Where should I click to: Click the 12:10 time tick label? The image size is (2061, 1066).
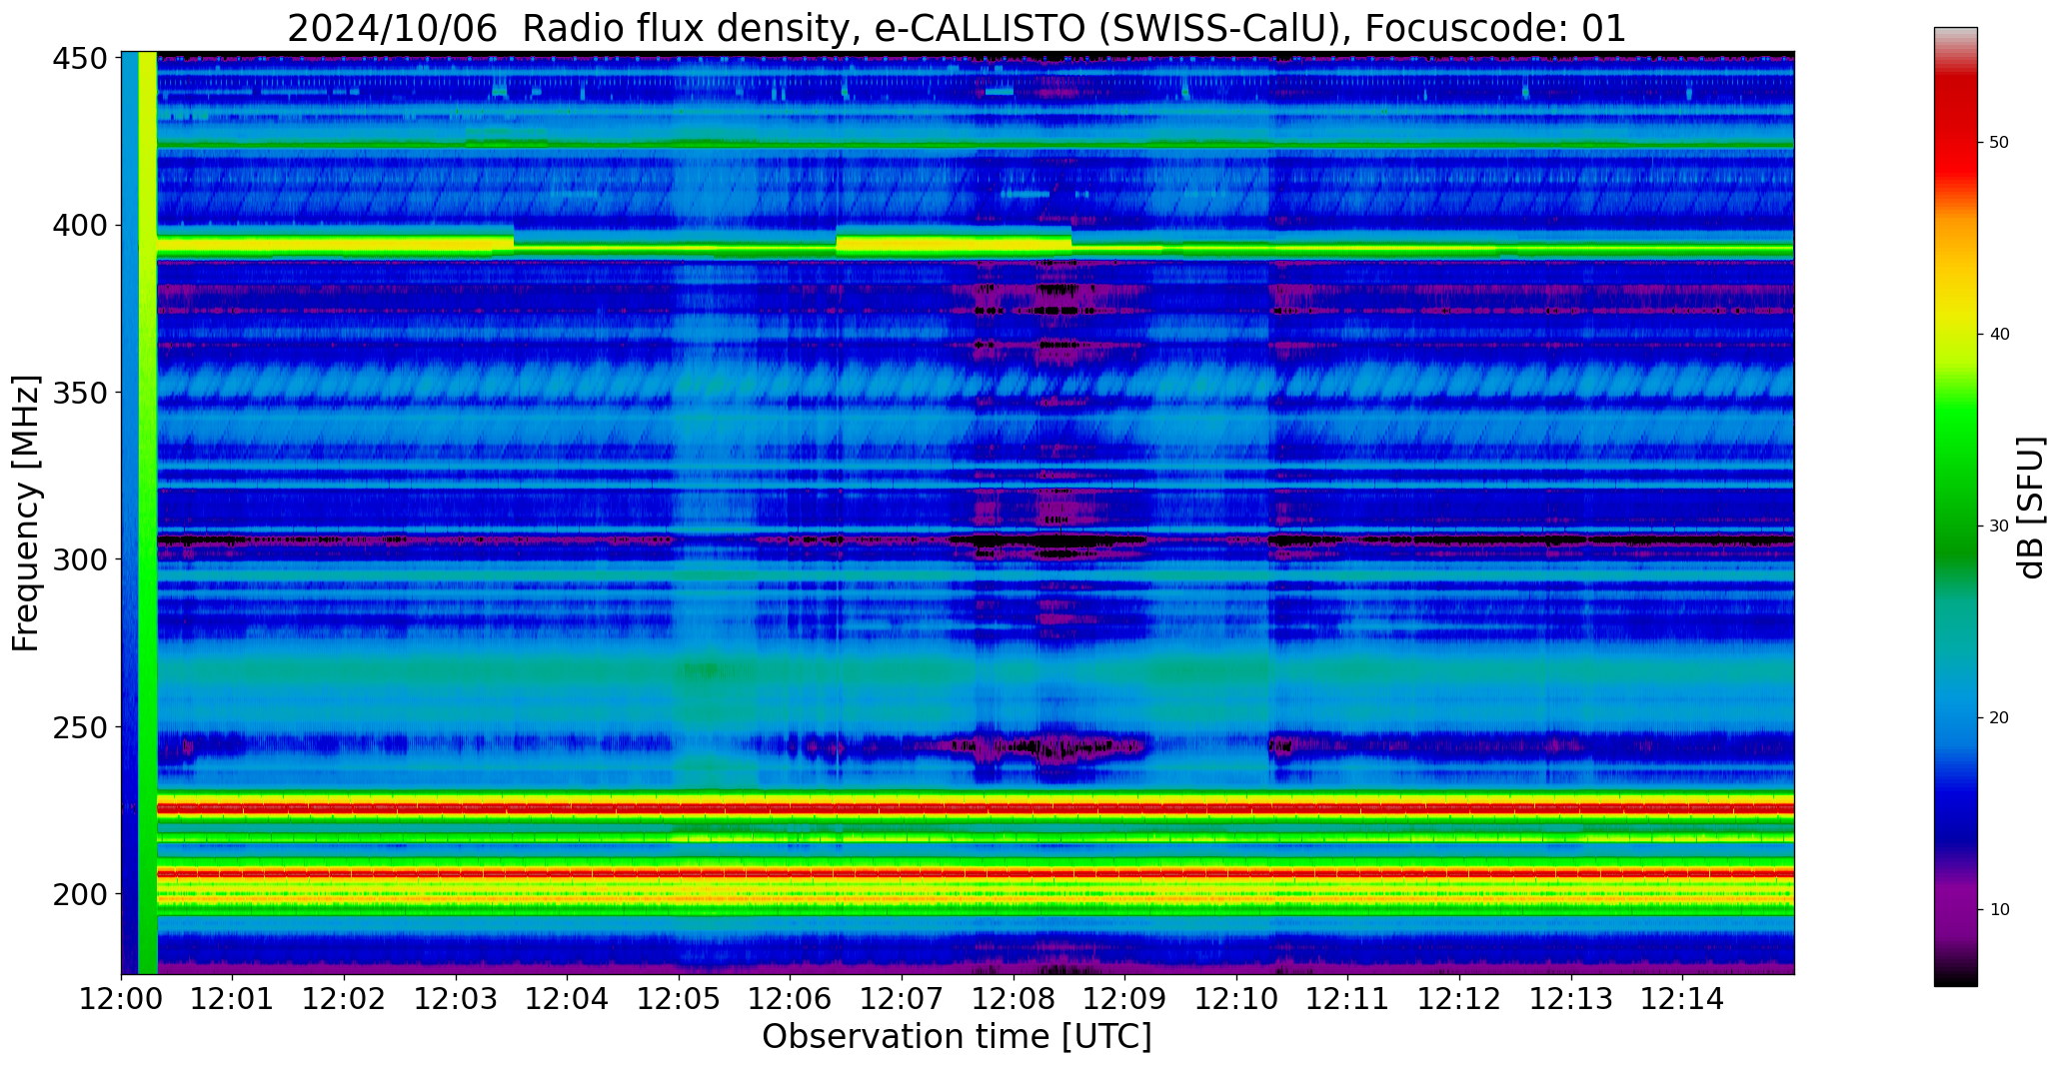pos(1236,998)
